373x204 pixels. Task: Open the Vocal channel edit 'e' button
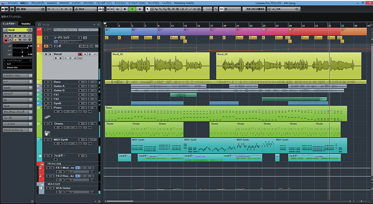[x=30, y=30]
